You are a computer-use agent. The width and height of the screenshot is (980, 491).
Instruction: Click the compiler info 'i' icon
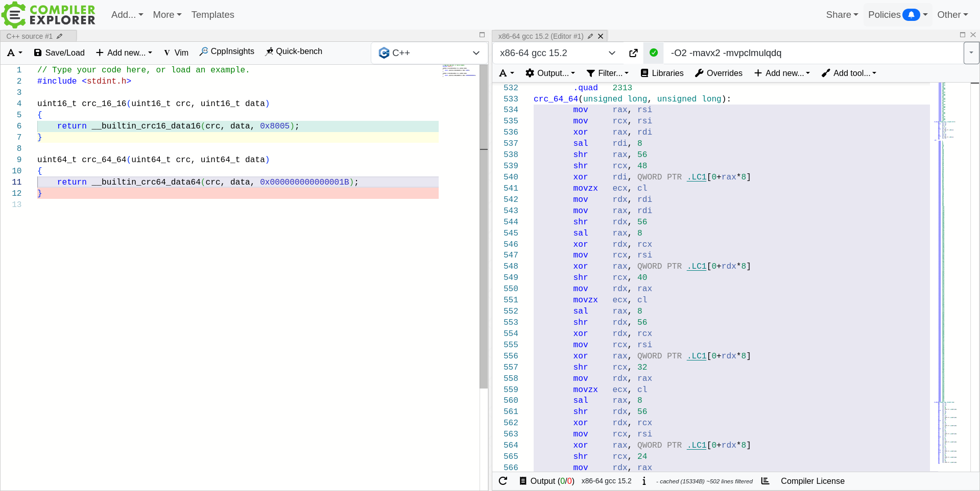click(x=644, y=481)
